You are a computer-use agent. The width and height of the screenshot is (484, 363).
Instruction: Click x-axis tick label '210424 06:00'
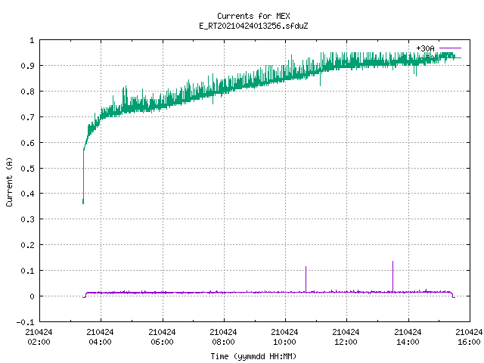(162, 337)
